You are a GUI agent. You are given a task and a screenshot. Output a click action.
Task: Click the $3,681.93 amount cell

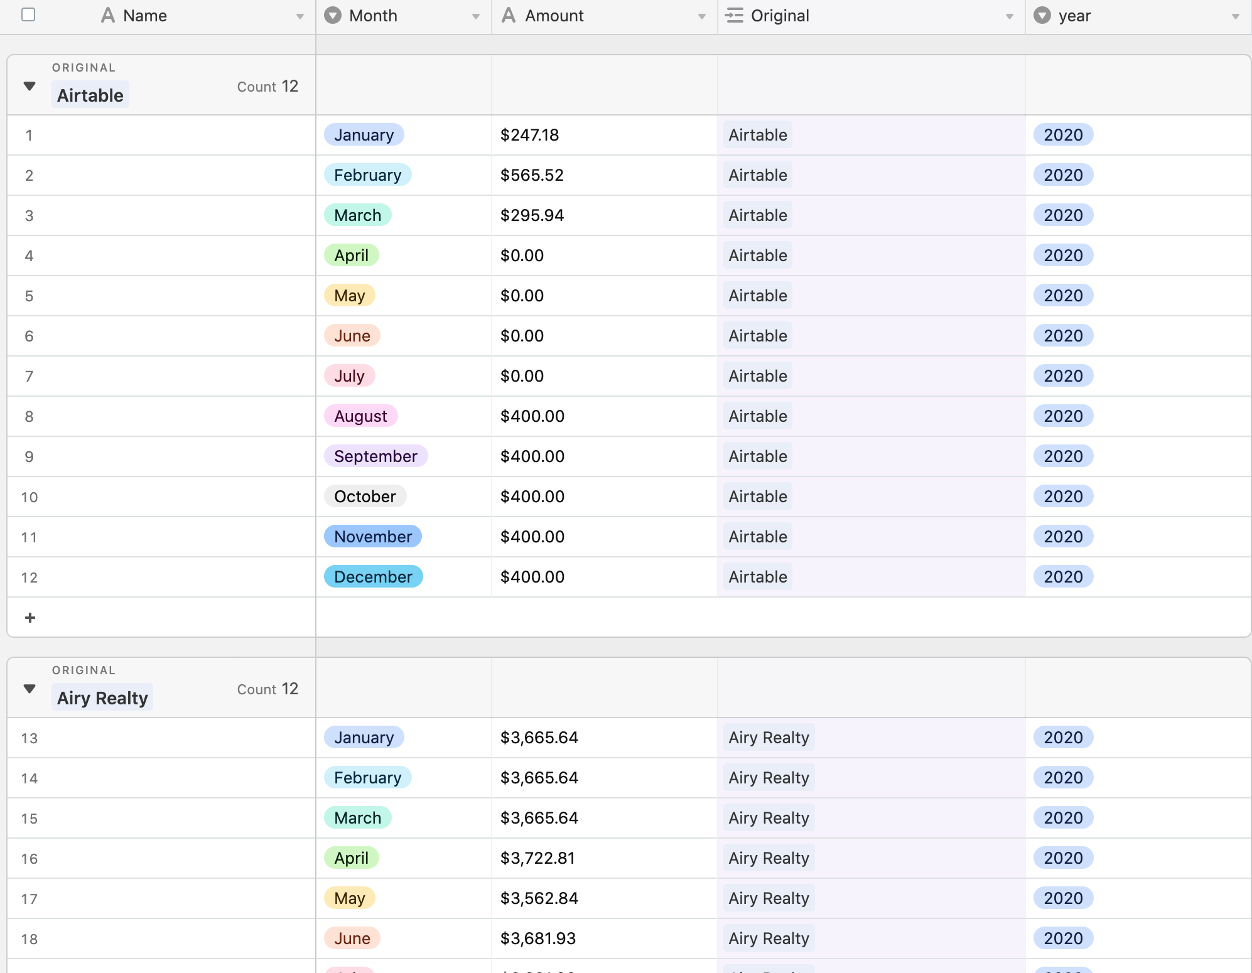point(605,938)
